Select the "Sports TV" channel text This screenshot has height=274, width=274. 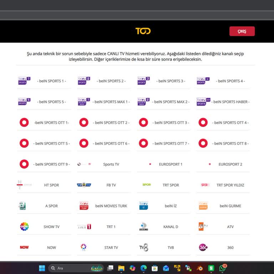click(x=111, y=164)
